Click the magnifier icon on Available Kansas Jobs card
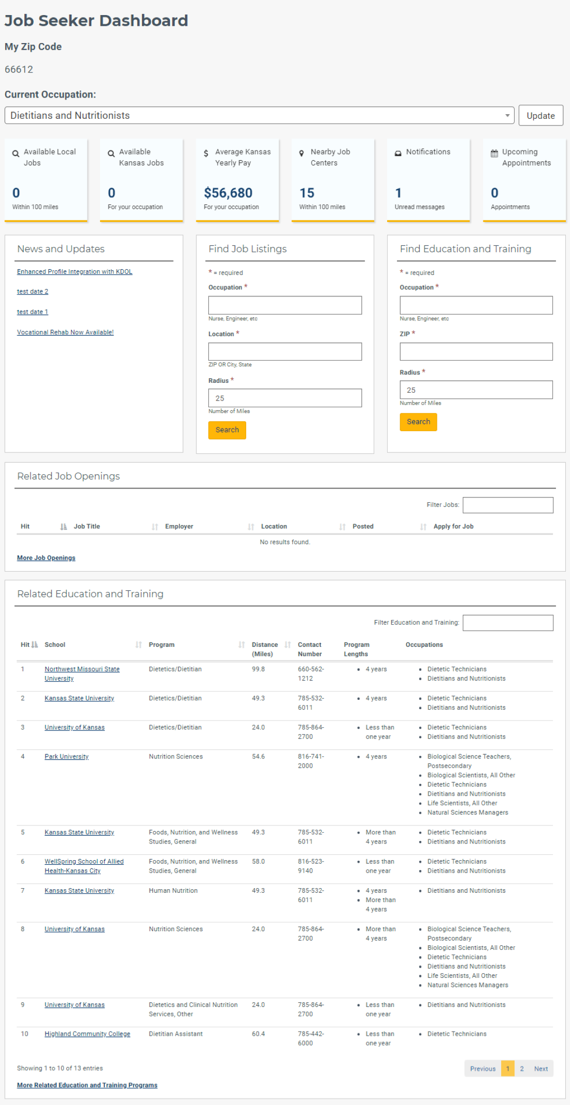This screenshot has width=570, height=1105. tap(111, 154)
